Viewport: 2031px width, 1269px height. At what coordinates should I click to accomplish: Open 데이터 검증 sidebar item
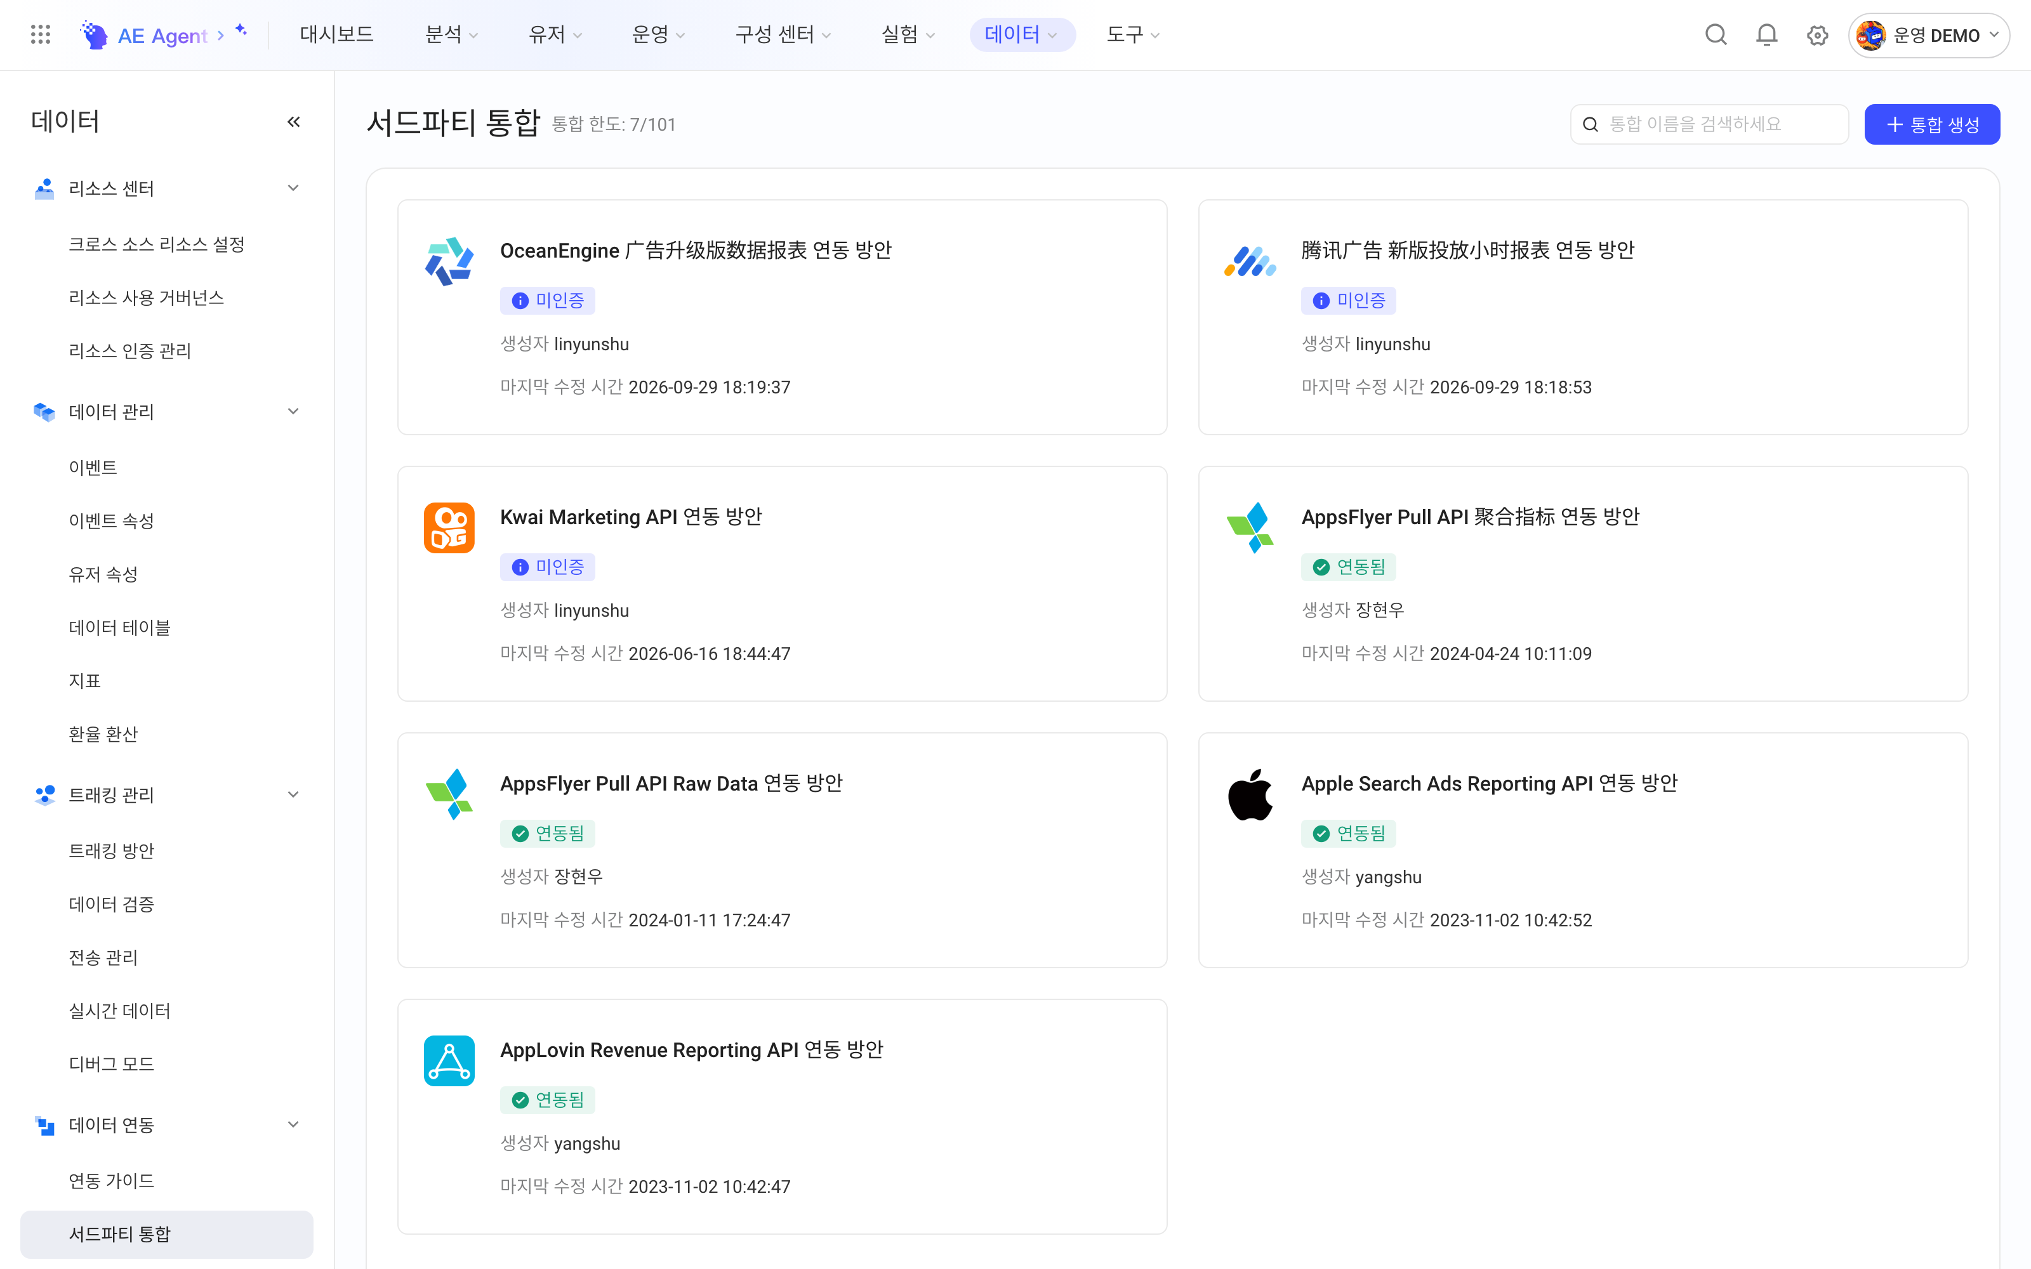coord(112,904)
